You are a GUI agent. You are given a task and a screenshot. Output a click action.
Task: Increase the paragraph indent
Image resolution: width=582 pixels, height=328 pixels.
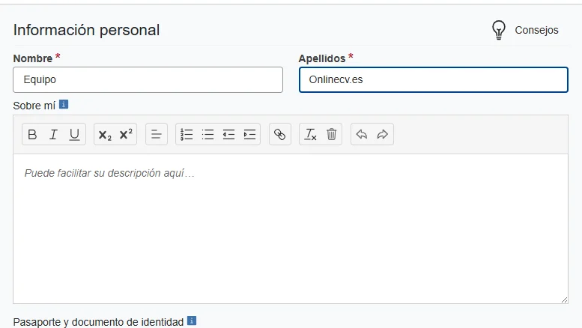249,134
